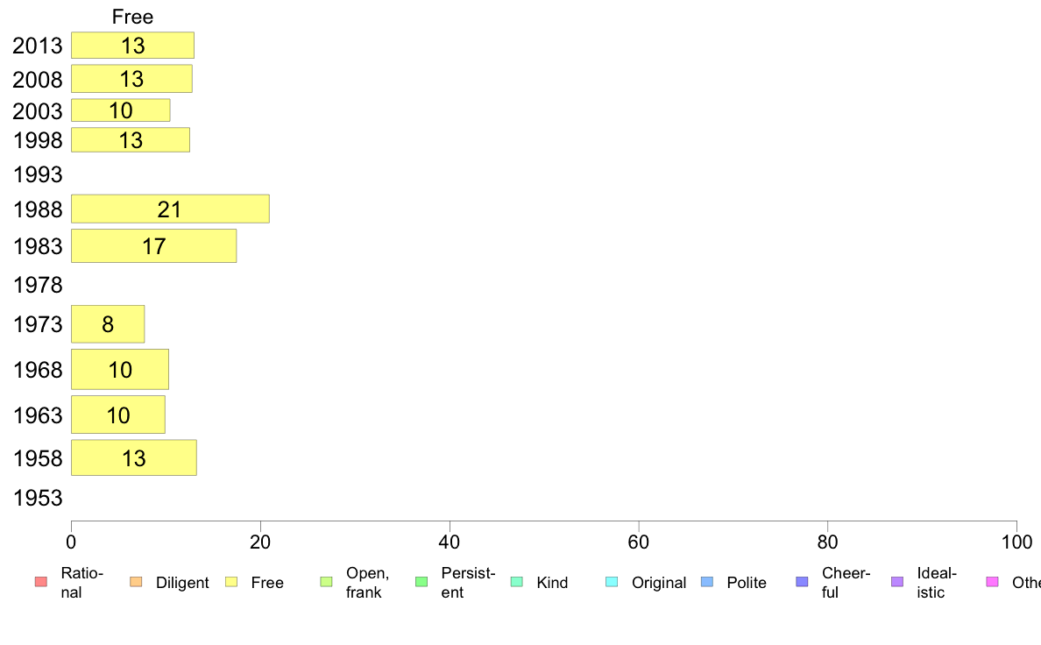Select the 1973 bar showing 8
Screen dimensions: 1041x645
108,324
